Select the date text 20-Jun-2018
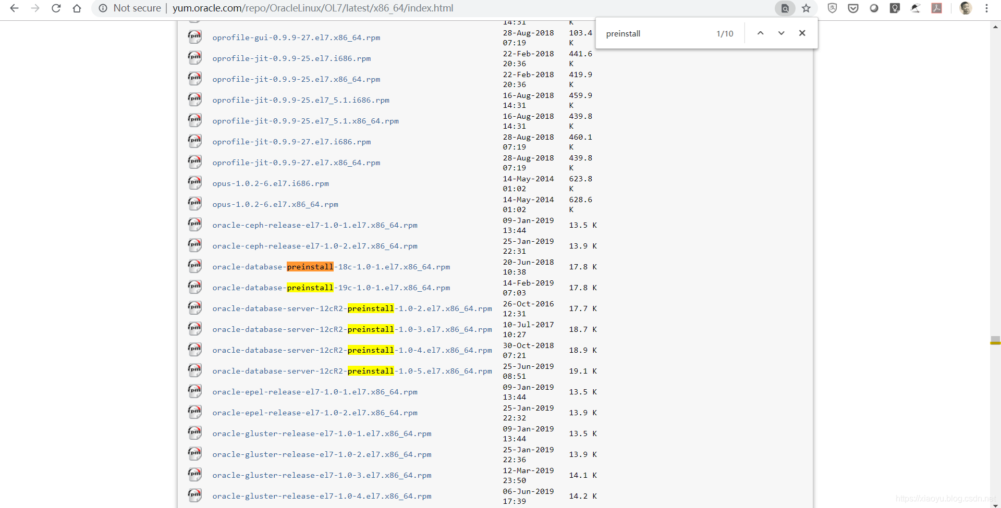1001x508 pixels. click(528, 262)
